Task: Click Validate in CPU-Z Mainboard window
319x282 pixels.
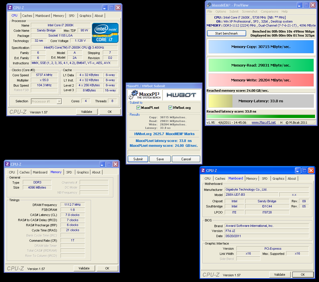Action: 280,275
